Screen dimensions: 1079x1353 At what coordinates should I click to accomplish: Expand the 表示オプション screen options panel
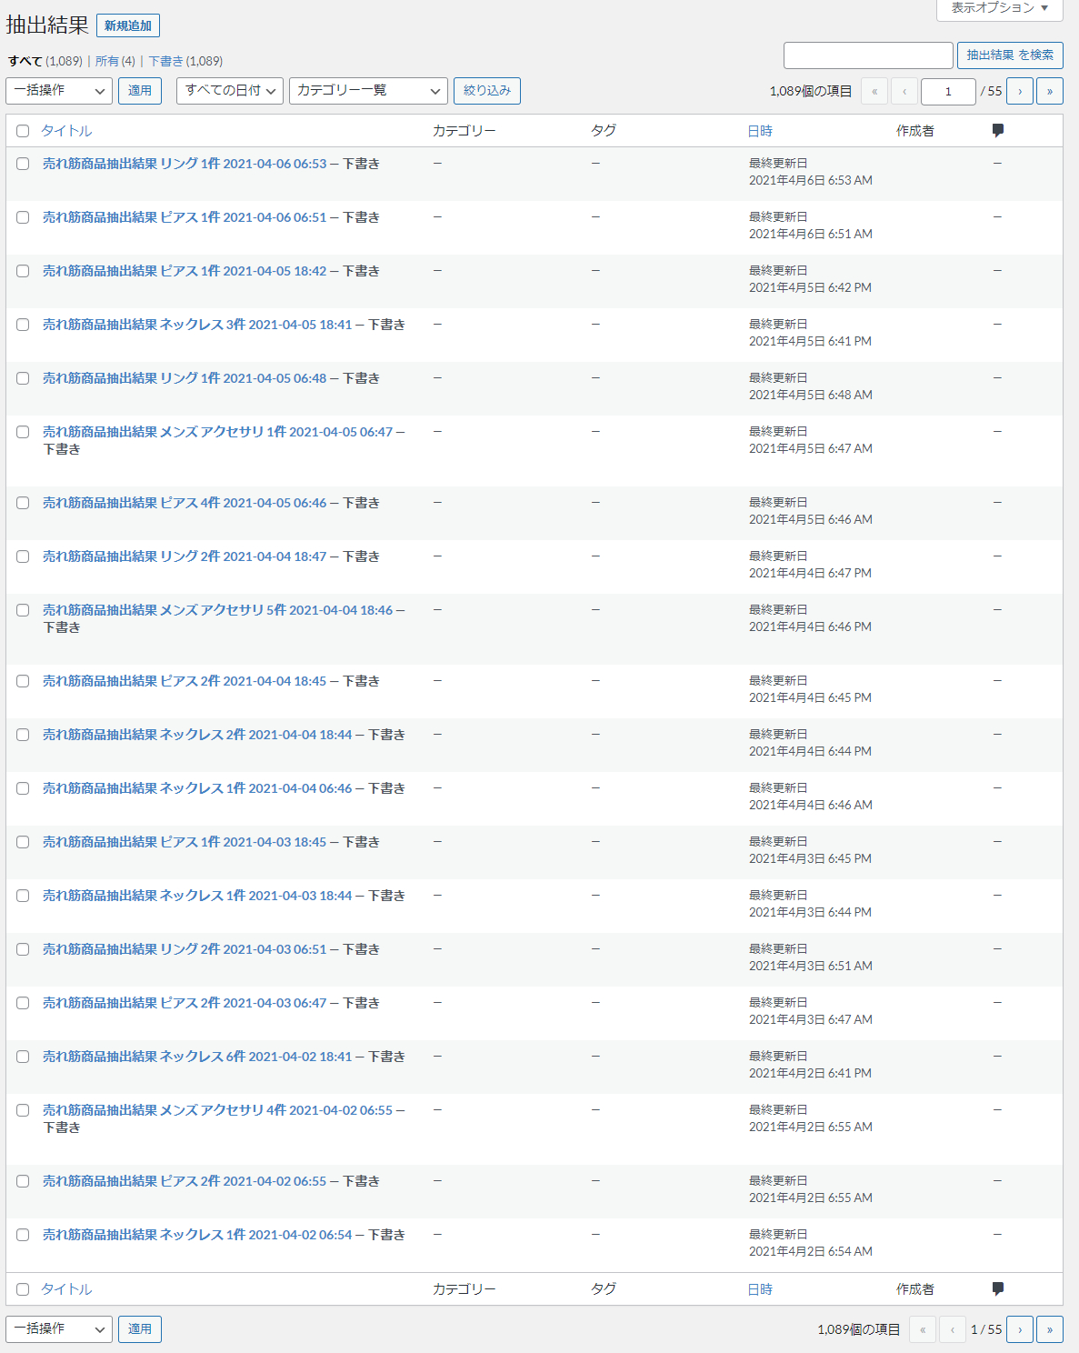1000,8
